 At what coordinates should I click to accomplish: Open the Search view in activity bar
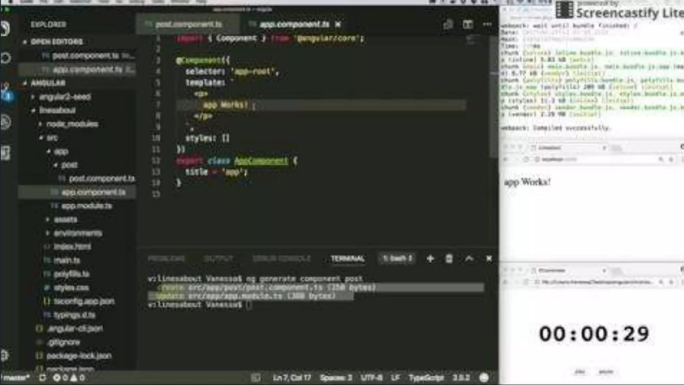tap(5, 58)
